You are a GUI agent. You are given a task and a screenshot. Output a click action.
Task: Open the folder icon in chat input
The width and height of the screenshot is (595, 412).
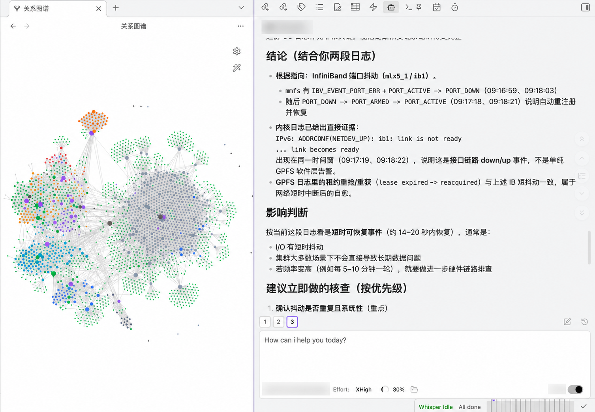click(x=414, y=390)
